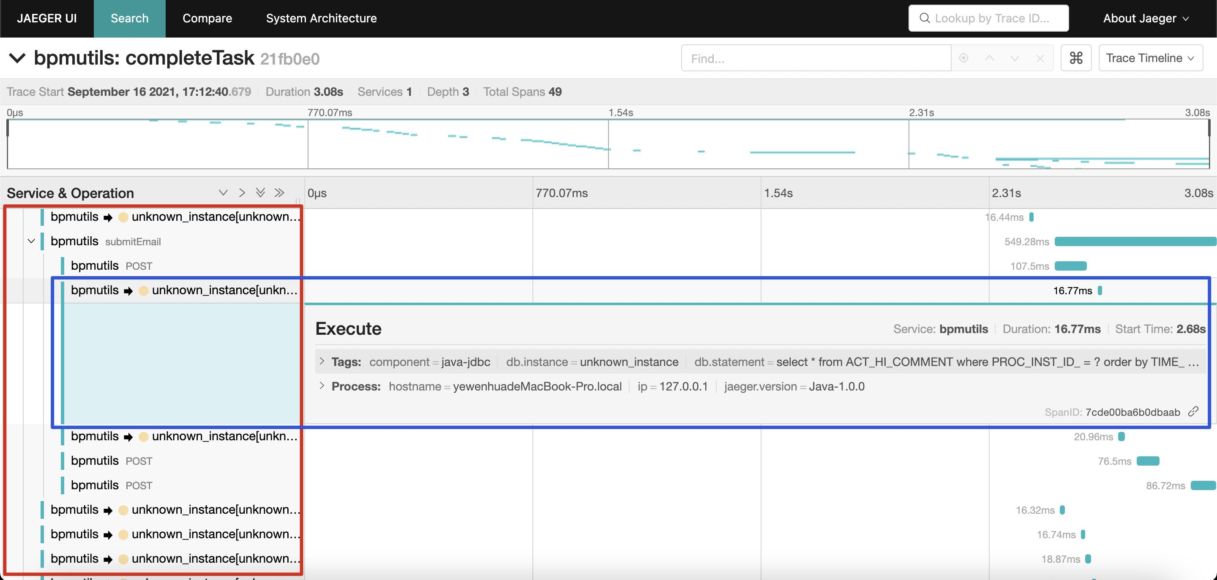Open the System Architecture tab
This screenshot has height=580, width=1217.
pos(321,19)
